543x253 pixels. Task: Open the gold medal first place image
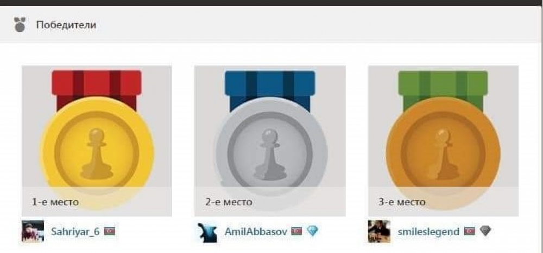tap(97, 141)
